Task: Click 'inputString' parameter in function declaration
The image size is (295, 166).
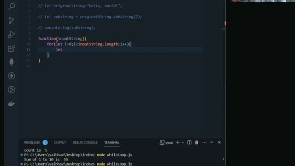Action: tap(71, 39)
